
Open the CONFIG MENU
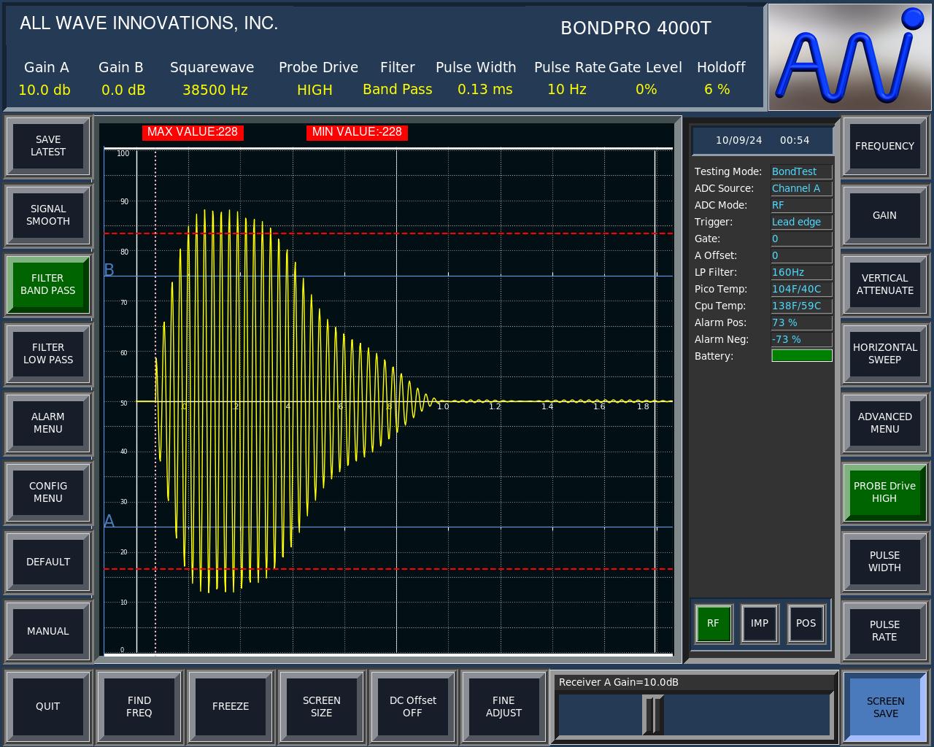click(x=48, y=492)
